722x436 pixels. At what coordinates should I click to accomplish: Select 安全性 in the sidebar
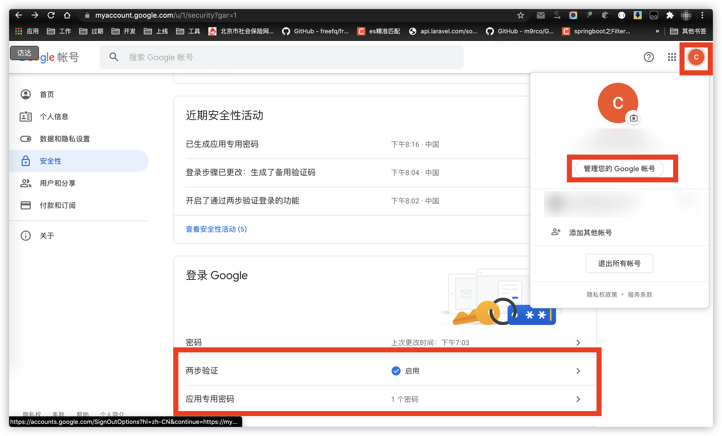[79, 161]
